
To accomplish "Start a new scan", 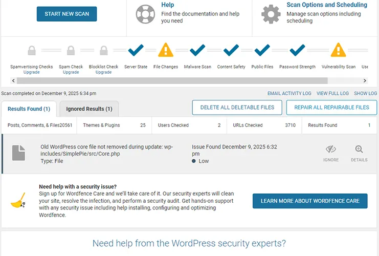I will (x=66, y=14).
